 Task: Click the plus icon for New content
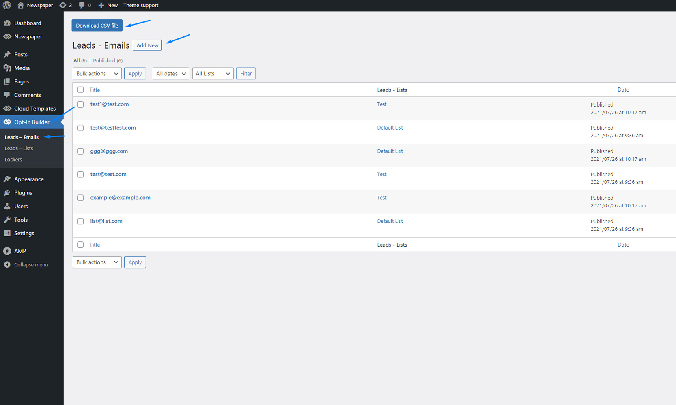pos(101,5)
